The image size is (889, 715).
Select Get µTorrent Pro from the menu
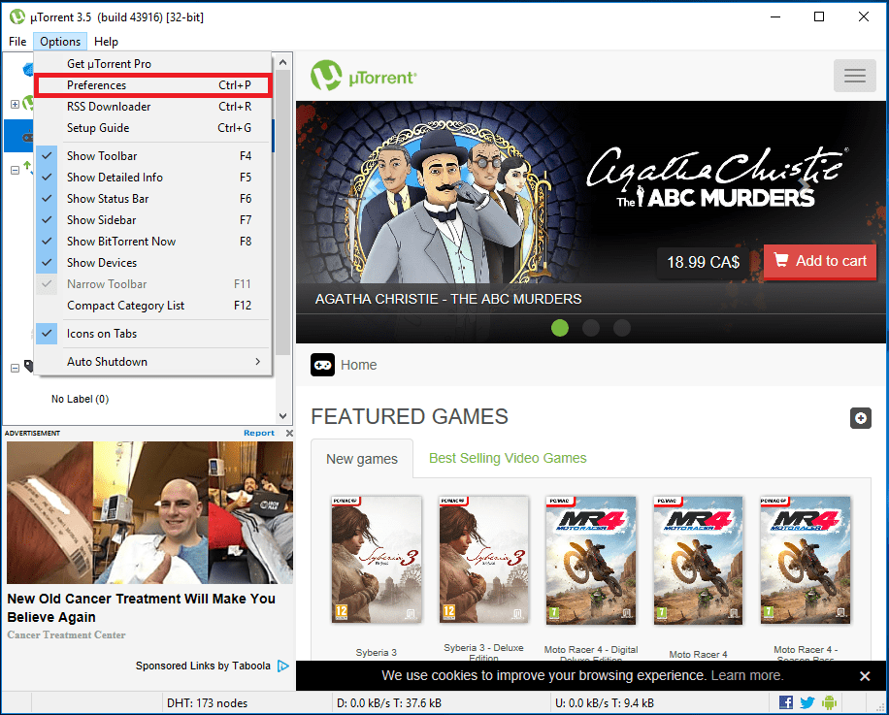tap(153, 64)
